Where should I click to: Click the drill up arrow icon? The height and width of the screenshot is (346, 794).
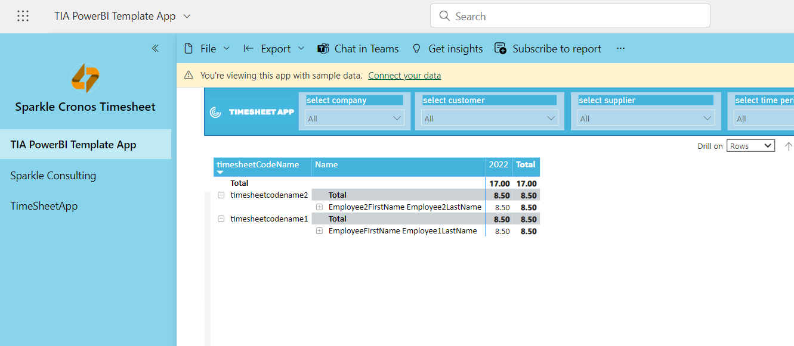point(789,146)
